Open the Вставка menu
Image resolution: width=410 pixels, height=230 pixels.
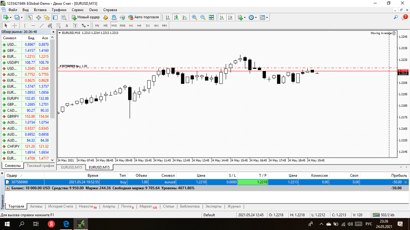40,10
